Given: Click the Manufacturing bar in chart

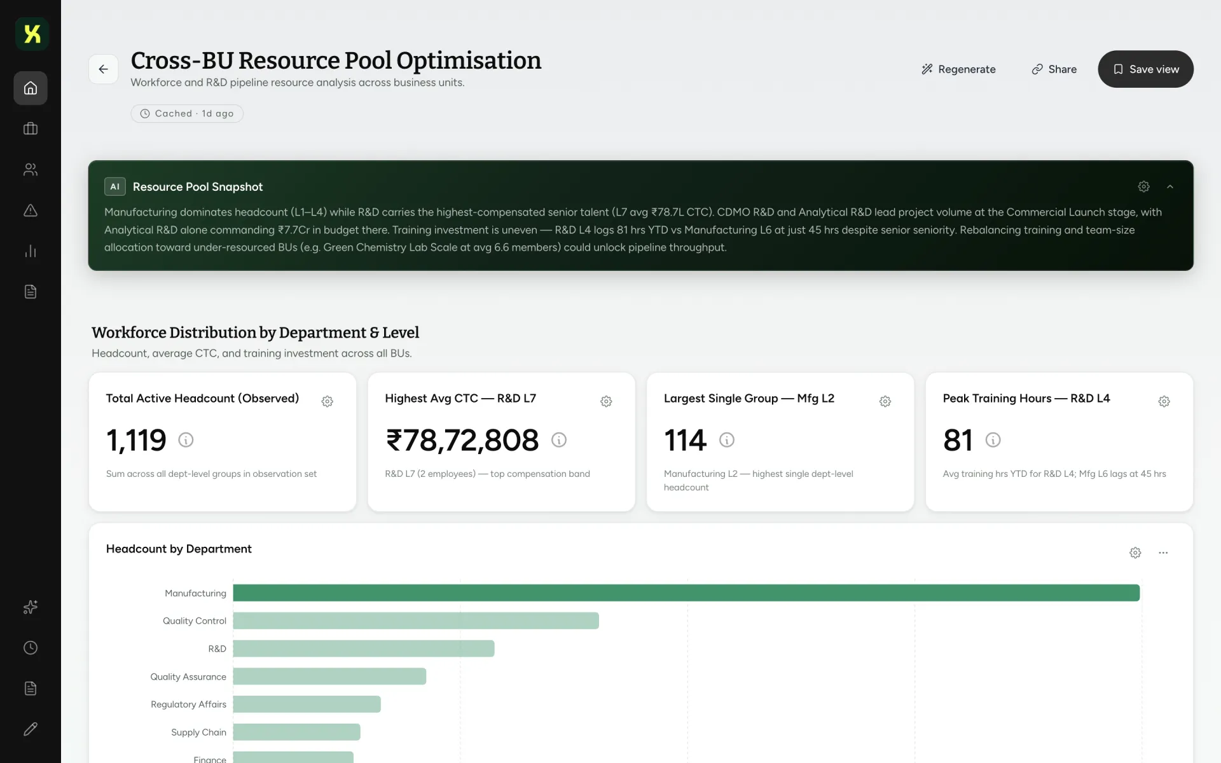Looking at the screenshot, I should click(686, 593).
